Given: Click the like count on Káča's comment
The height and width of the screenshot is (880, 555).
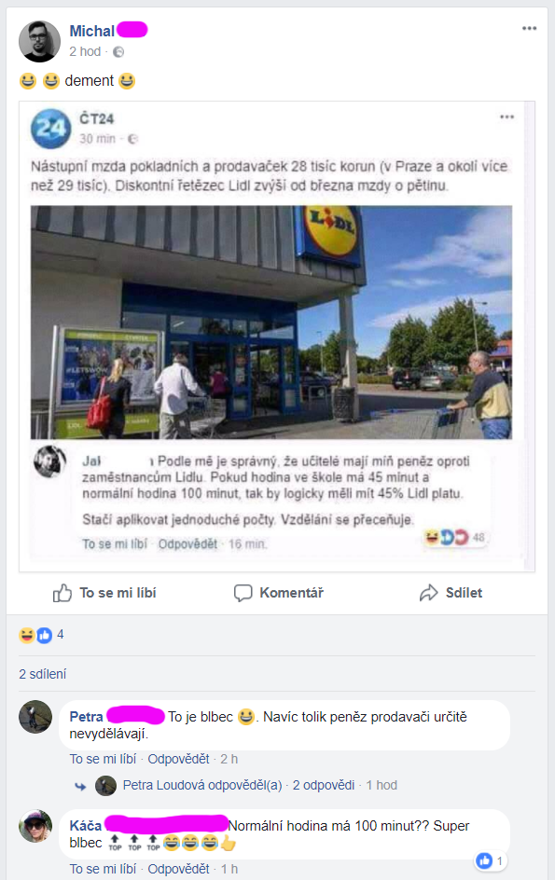Looking at the screenshot, I should point(491,860).
